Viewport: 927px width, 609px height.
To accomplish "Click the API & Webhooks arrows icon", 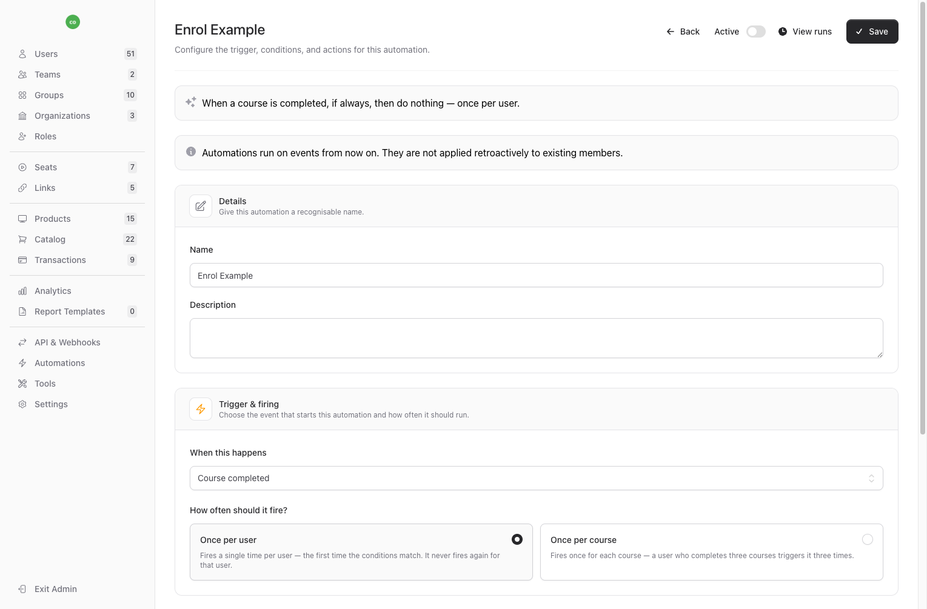I will (22, 342).
